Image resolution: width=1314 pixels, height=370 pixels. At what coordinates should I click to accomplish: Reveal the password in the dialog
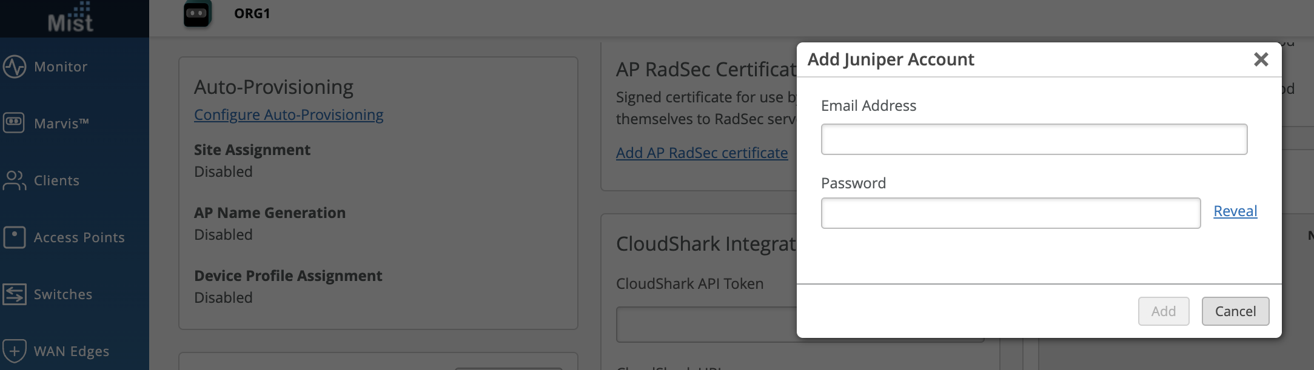point(1235,211)
